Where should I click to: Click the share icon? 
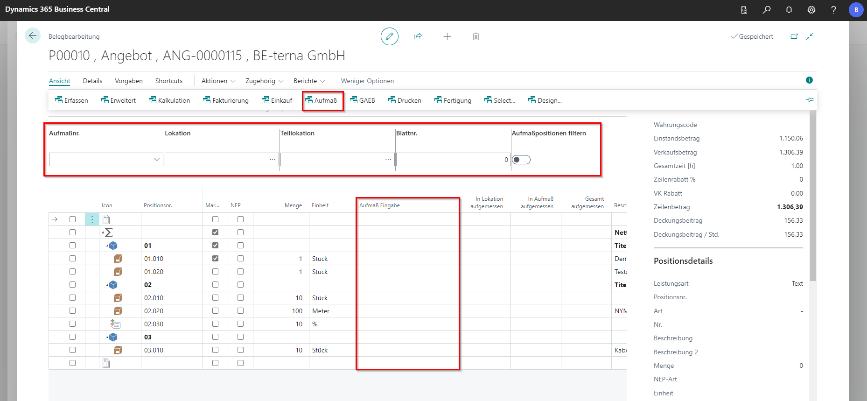point(418,36)
